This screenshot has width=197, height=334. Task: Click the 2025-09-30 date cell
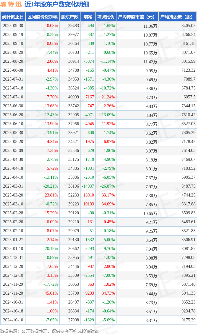(13, 26)
